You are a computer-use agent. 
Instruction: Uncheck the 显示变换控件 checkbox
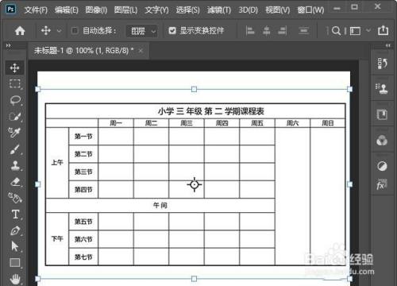coord(172,31)
